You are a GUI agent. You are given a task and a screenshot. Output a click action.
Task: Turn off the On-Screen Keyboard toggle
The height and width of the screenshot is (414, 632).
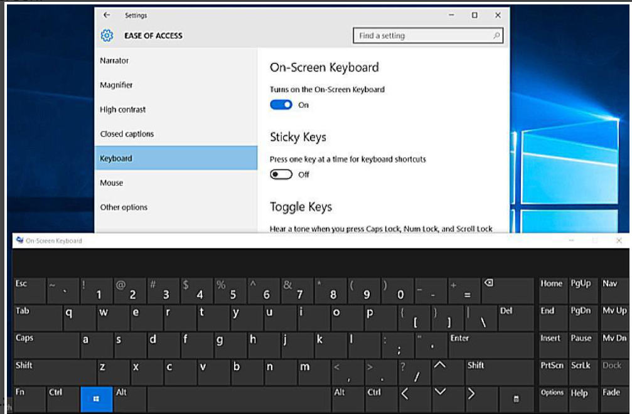point(281,105)
